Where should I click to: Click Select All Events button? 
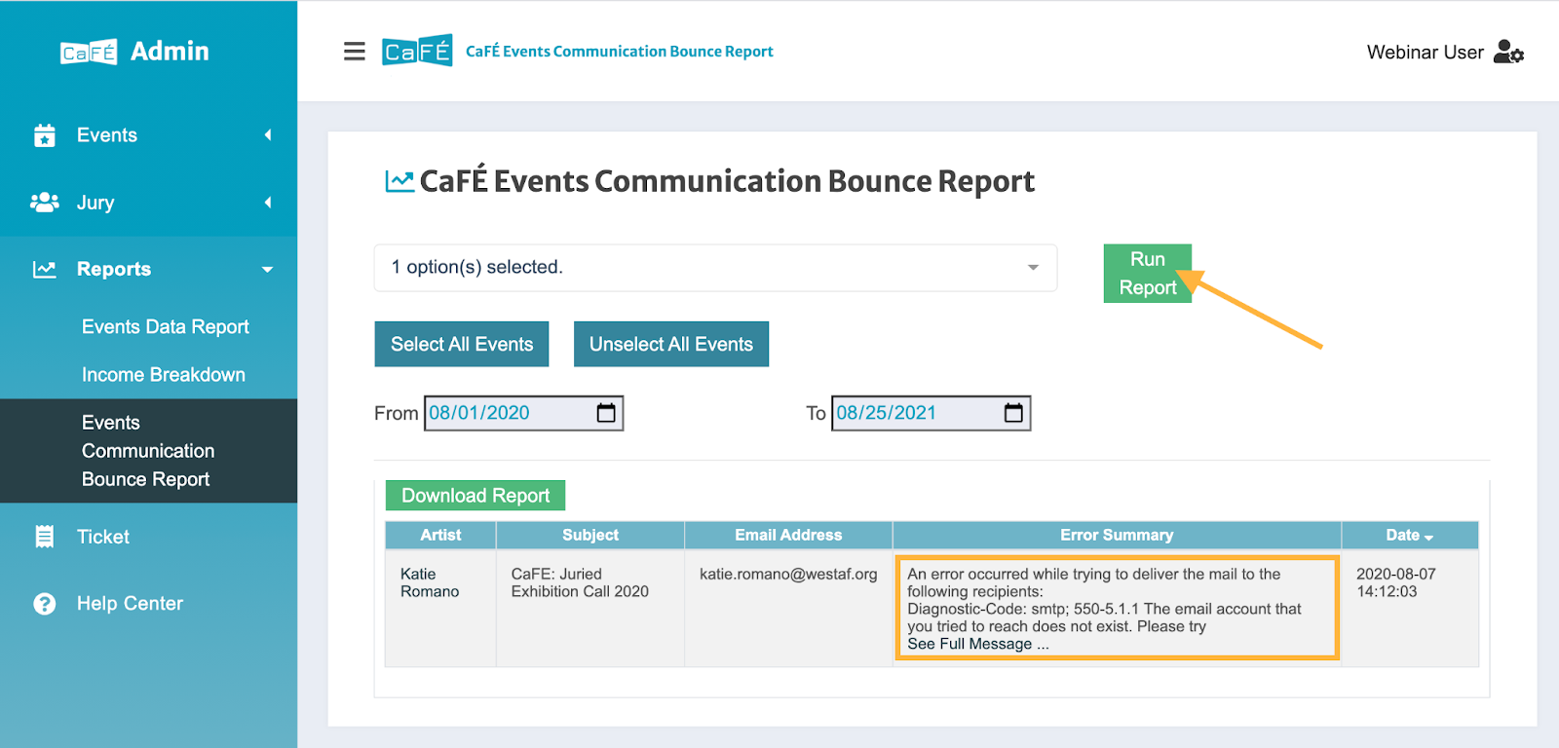coord(462,344)
